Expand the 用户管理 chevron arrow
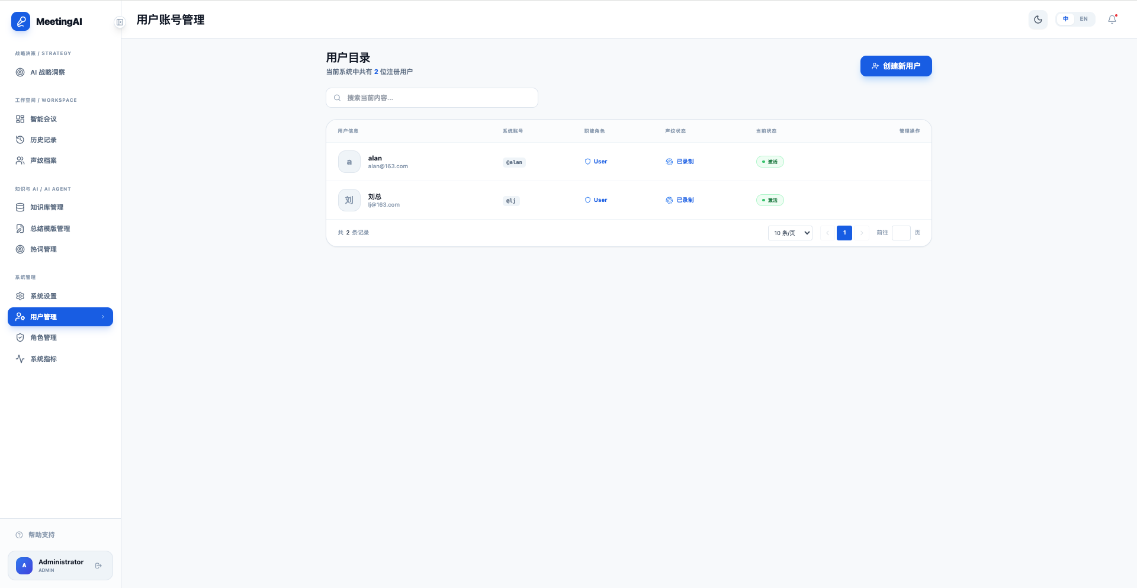 tap(103, 317)
